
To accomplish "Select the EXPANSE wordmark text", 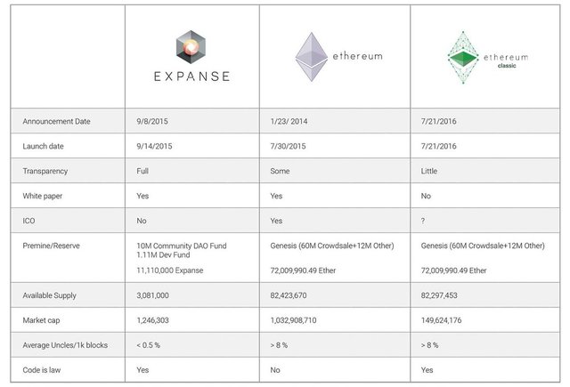I will (191, 77).
